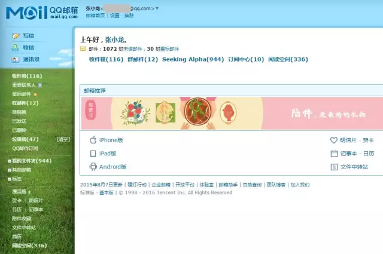
Task: Expand the 其他邮箱 sidebar section
Action: tap(10, 170)
